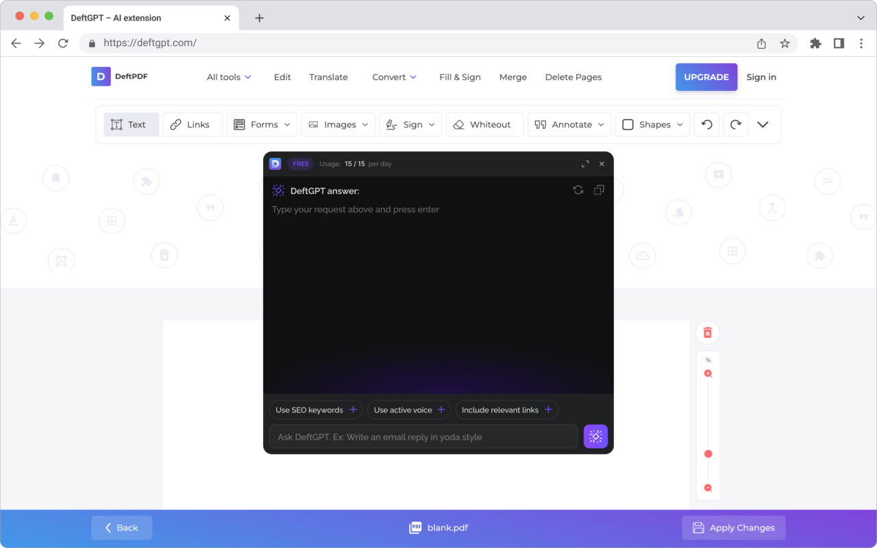The image size is (877, 548).
Task: Focus the Ask DeftGPT input field
Action: coord(423,436)
